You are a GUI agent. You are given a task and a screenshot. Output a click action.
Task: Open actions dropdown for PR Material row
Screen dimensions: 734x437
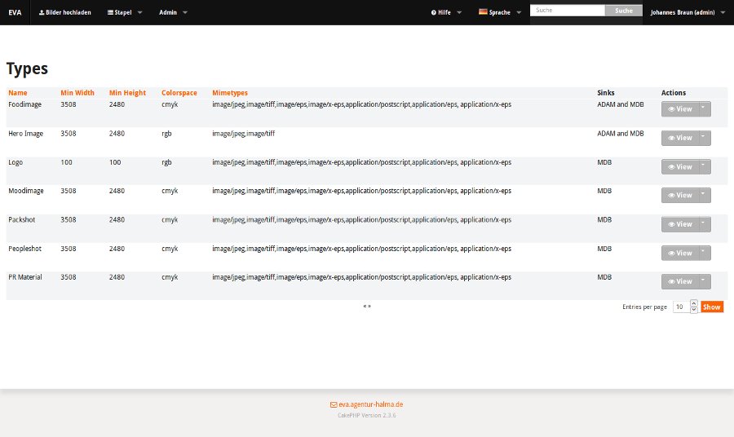click(x=705, y=281)
